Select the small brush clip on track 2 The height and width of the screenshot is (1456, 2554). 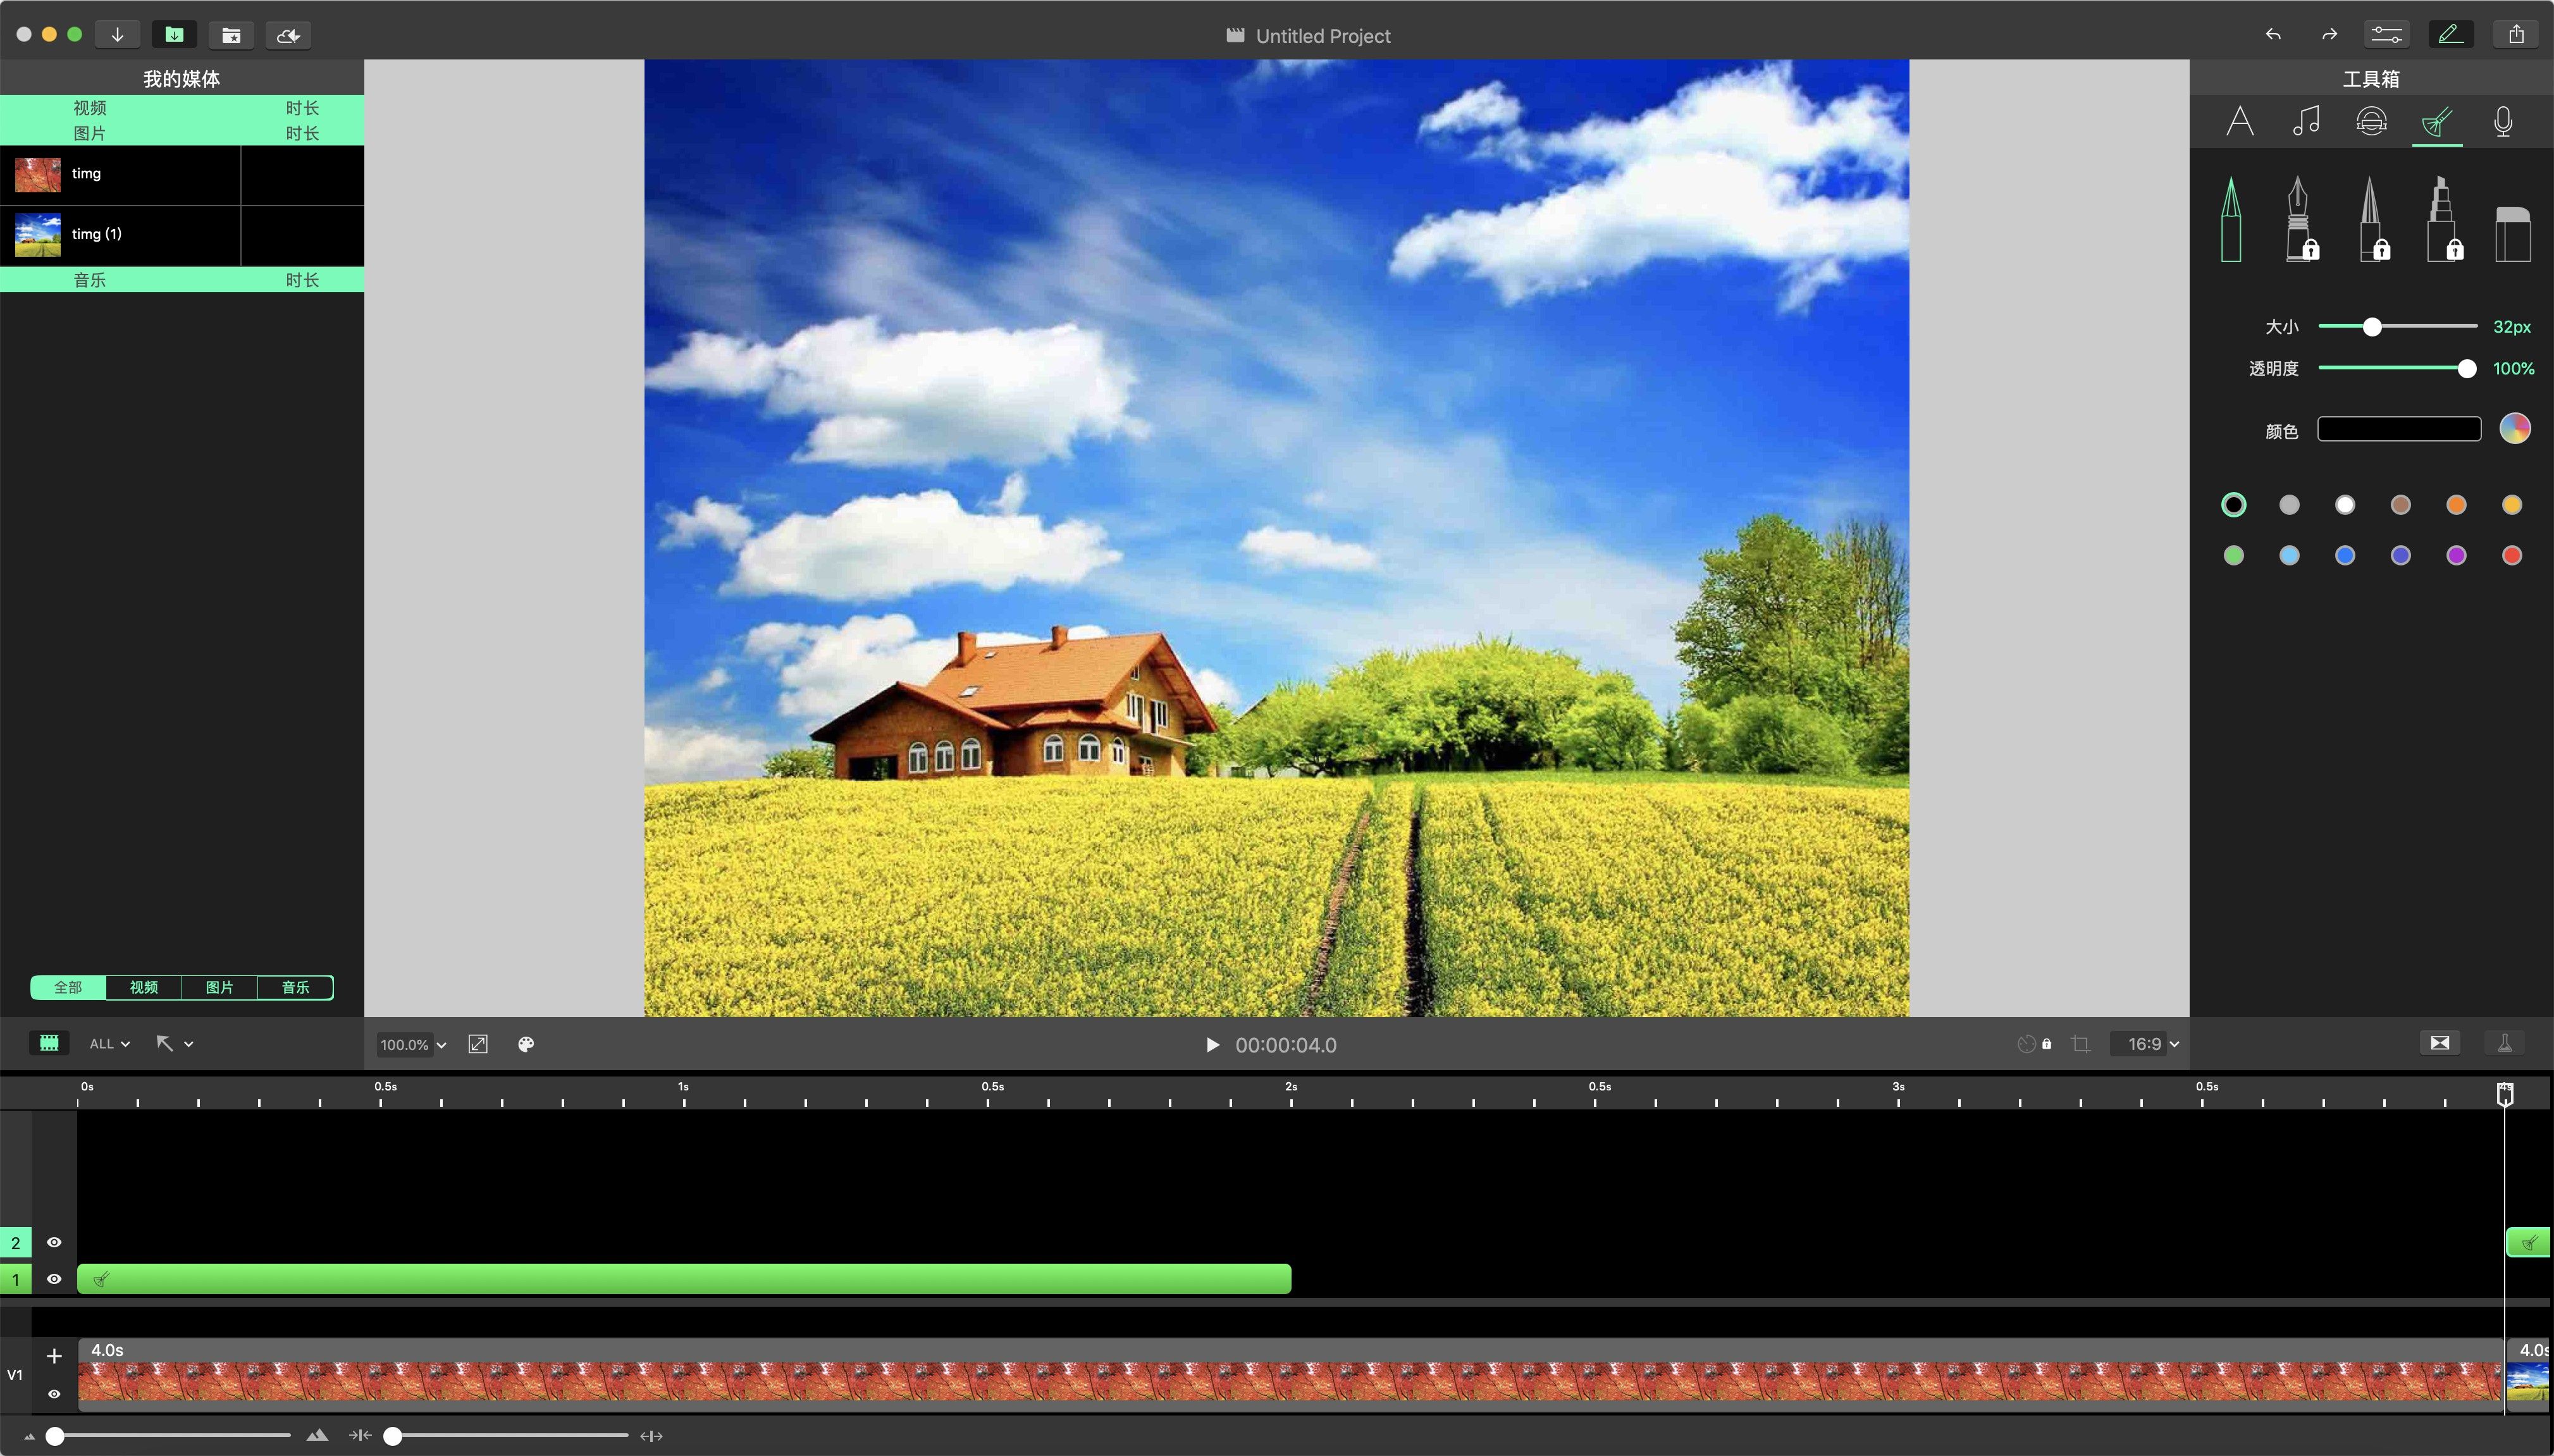[2529, 1243]
